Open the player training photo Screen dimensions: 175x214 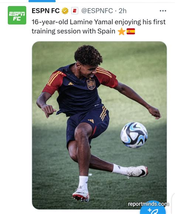99,125
